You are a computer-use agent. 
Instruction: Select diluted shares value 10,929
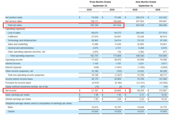(x=118, y=111)
